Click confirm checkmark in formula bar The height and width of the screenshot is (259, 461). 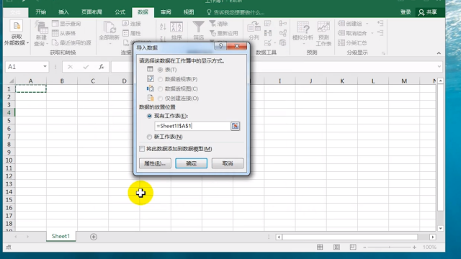click(x=86, y=67)
